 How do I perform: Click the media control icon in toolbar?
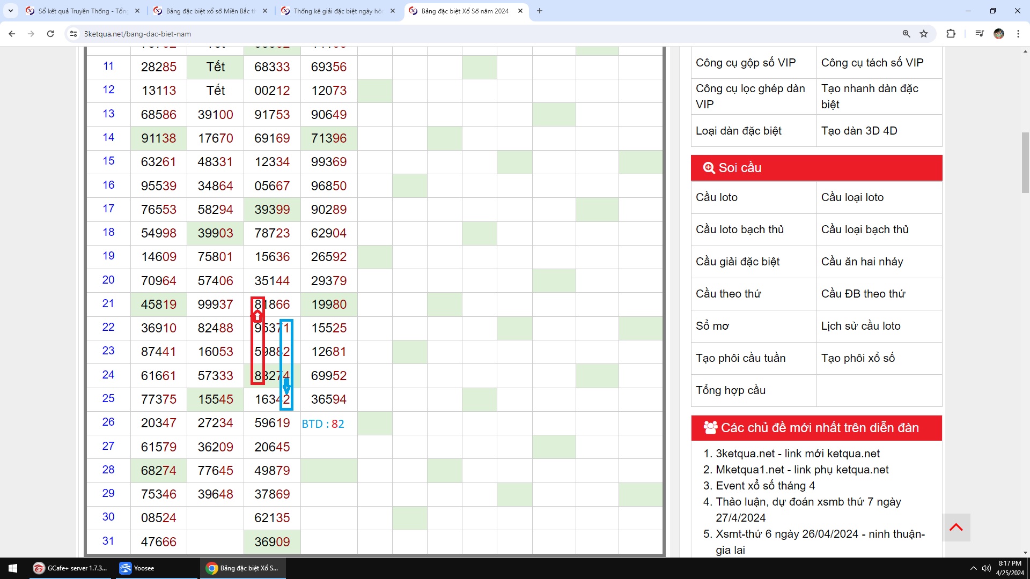point(980,34)
